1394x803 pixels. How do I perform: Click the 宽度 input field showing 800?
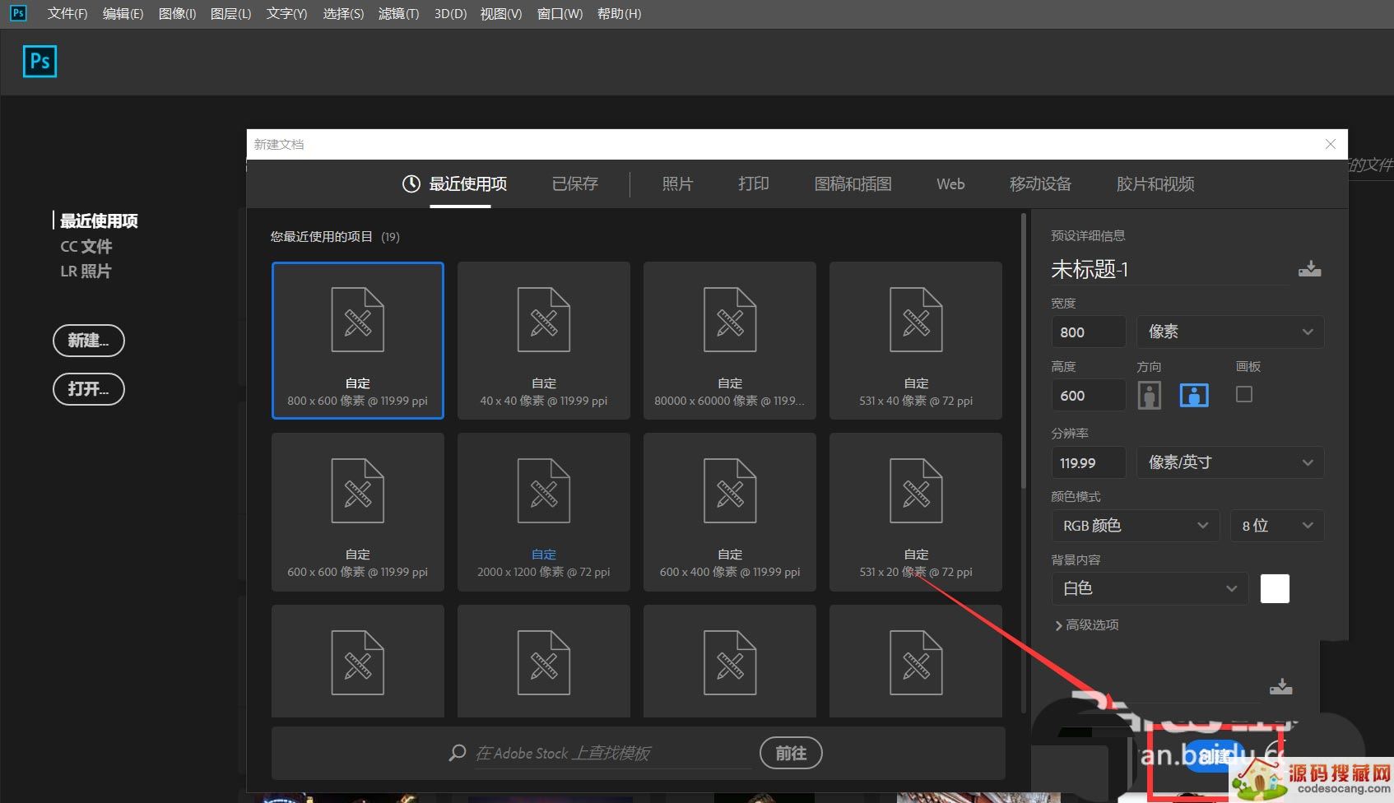pyautogui.click(x=1087, y=332)
